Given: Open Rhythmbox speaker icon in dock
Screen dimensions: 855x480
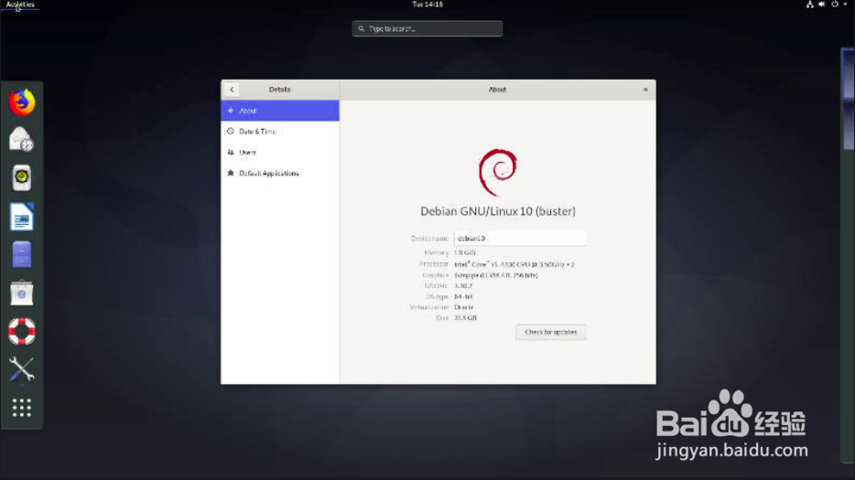Looking at the screenshot, I should coord(22,177).
